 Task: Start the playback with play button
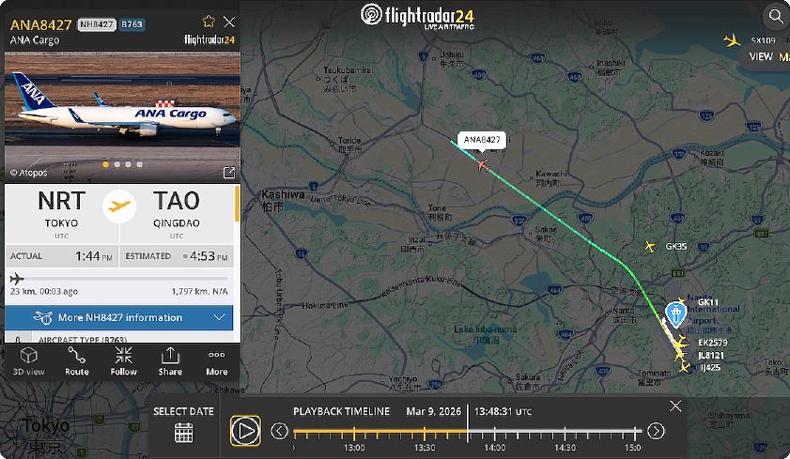click(x=245, y=431)
